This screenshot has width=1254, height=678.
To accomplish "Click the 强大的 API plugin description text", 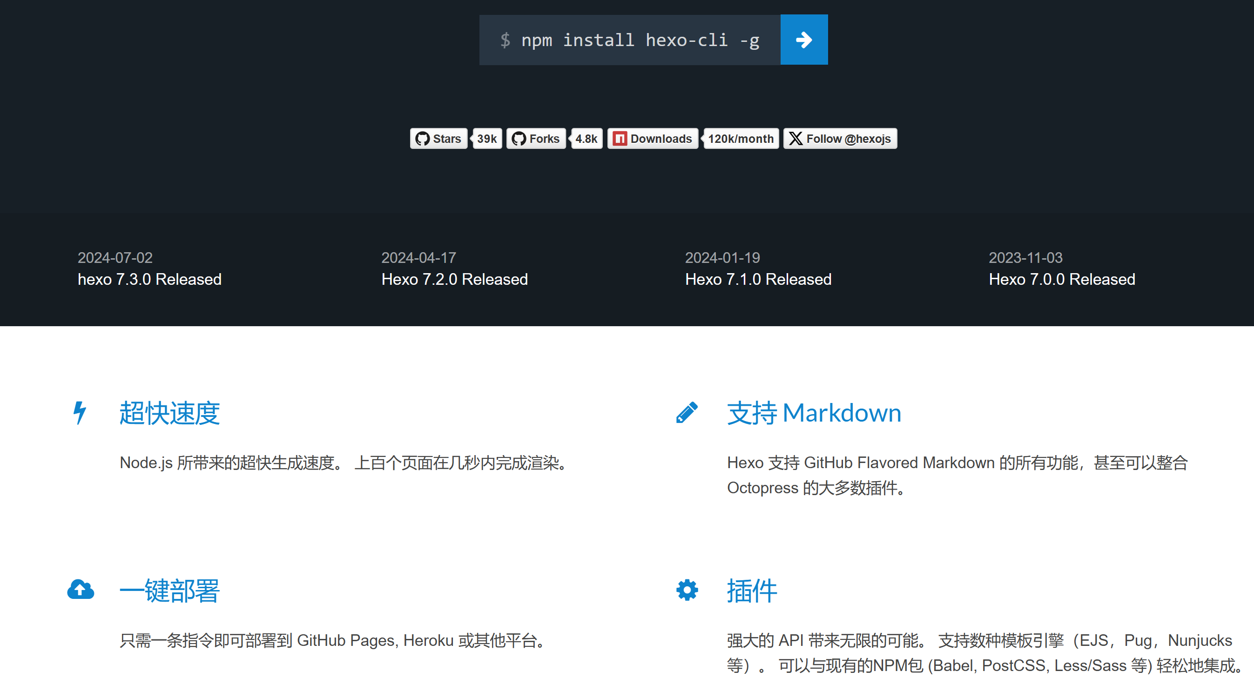I will coord(985,653).
